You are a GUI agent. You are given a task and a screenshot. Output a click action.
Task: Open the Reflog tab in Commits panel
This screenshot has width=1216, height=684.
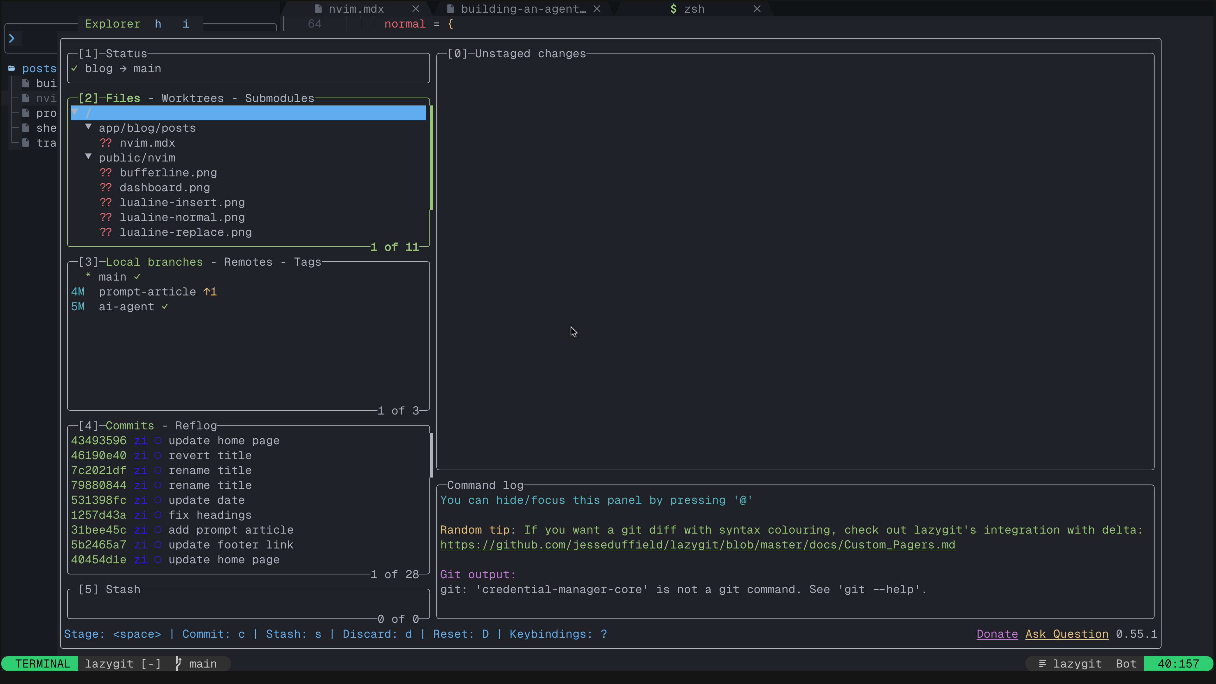pos(196,426)
